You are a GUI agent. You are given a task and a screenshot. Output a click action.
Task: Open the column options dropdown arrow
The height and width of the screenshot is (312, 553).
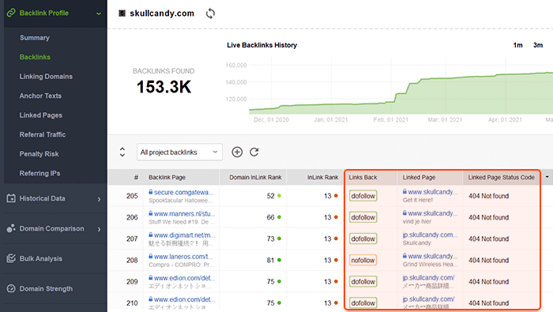coord(547,177)
